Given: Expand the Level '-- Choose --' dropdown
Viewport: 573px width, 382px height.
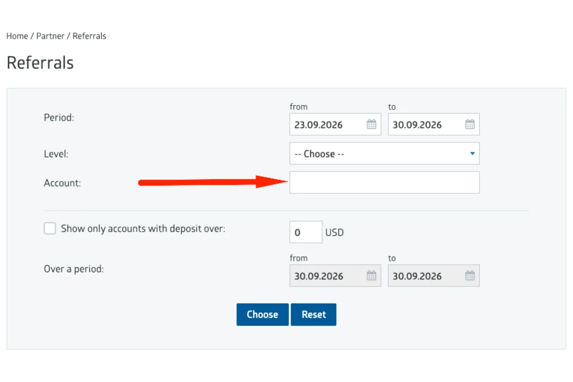Looking at the screenshot, I should (384, 154).
